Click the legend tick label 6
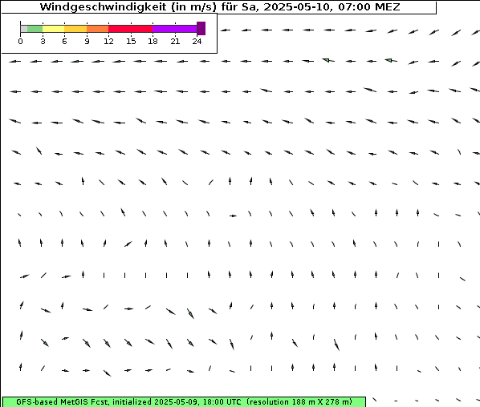 [64, 41]
